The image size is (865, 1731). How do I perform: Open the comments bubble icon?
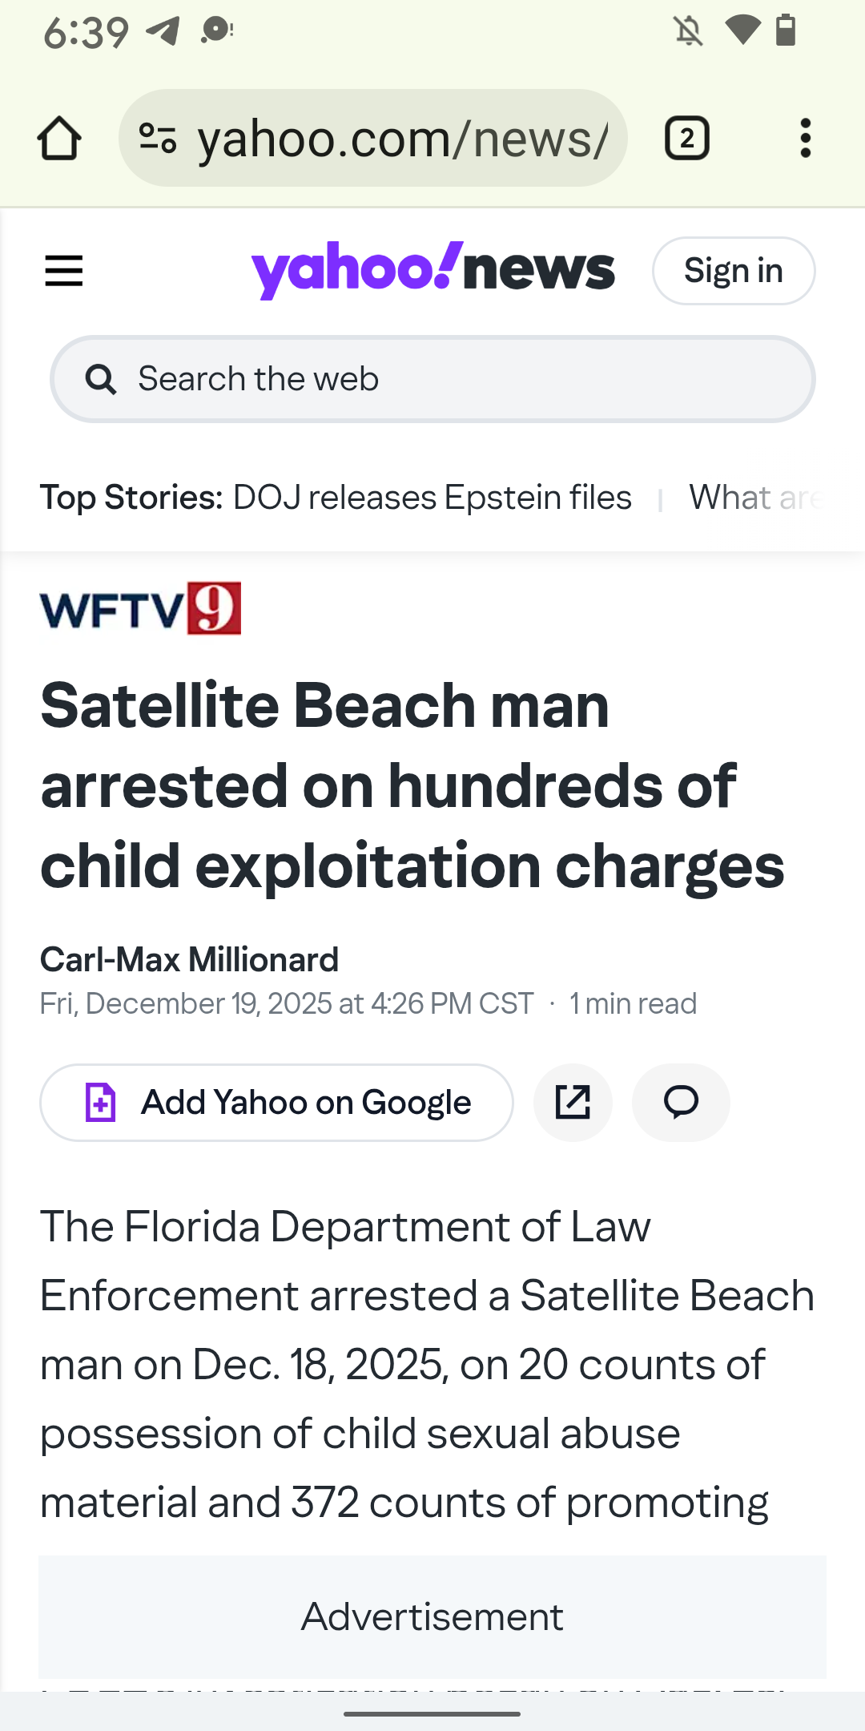click(681, 1103)
